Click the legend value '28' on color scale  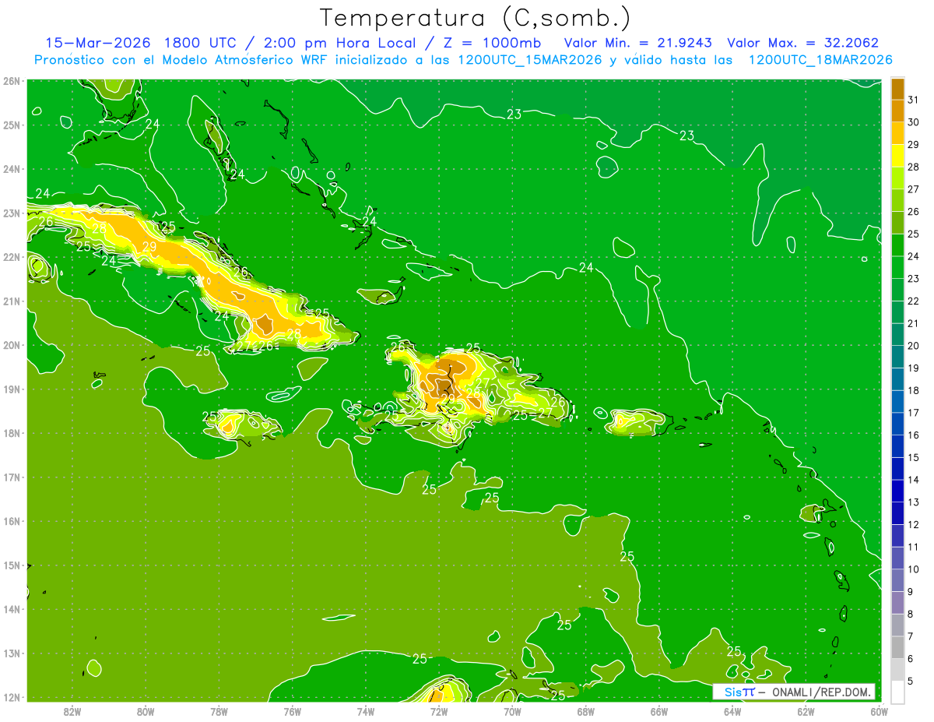(x=914, y=167)
